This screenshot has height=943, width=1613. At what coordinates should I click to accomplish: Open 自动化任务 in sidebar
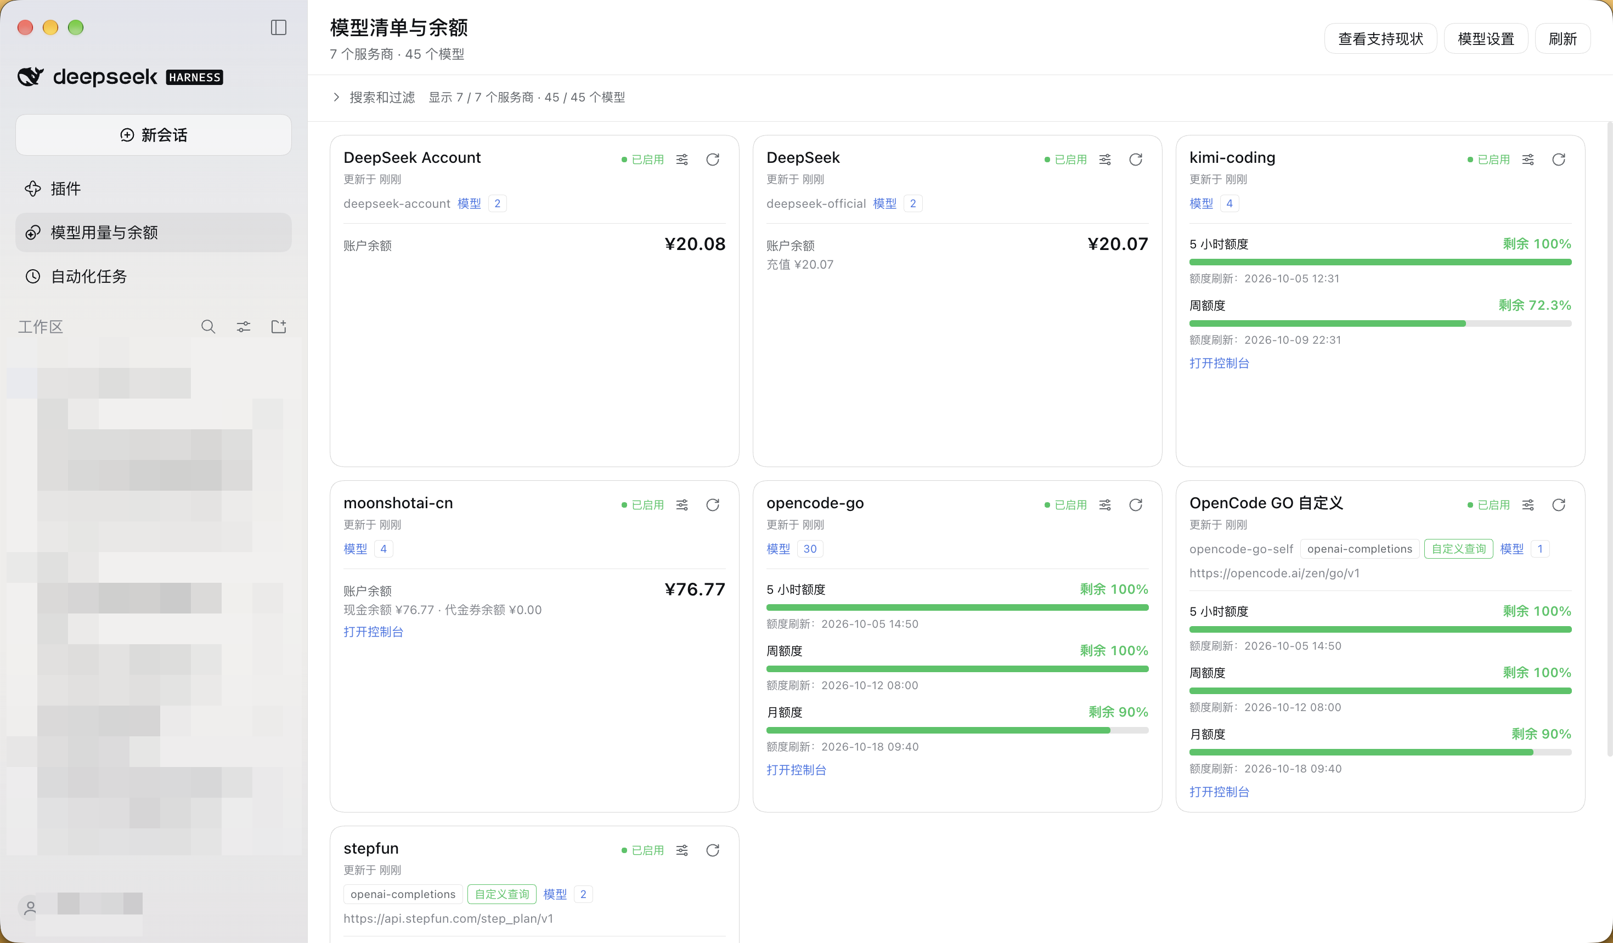154,276
